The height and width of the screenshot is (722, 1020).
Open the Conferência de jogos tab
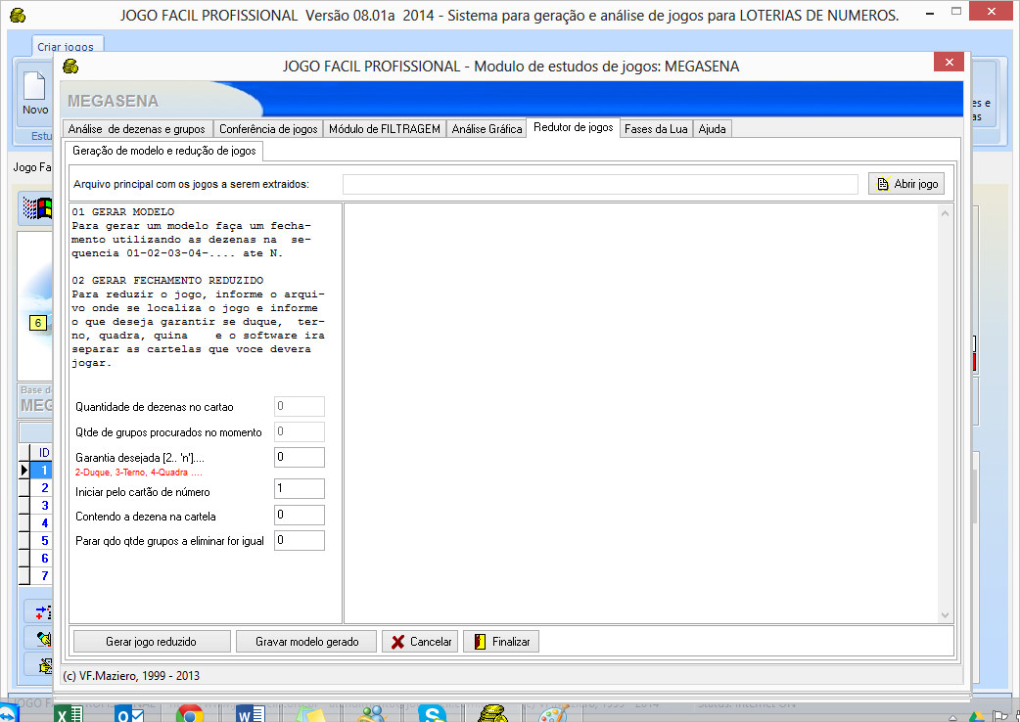(268, 129)
